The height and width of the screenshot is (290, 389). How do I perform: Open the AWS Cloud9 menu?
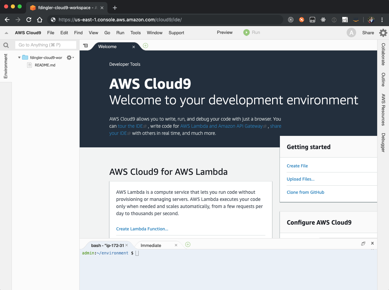(28, 33)
